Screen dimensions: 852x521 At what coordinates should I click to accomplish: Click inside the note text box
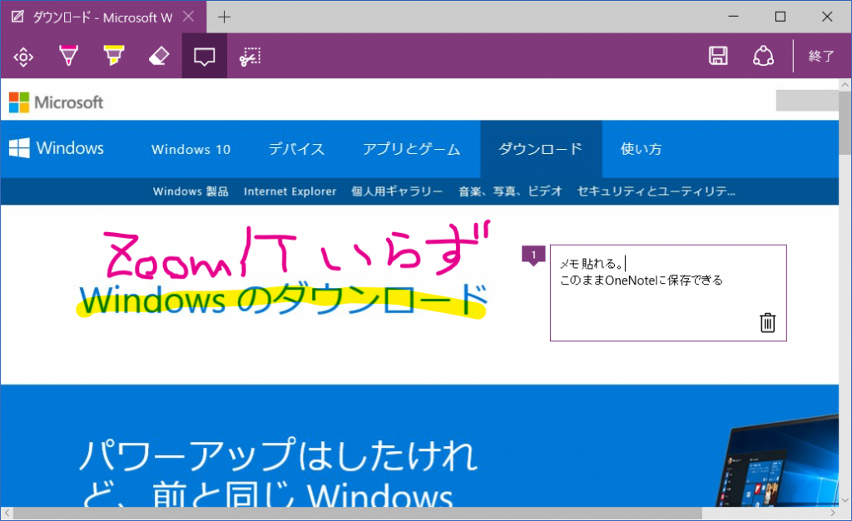tap(668, 293)
